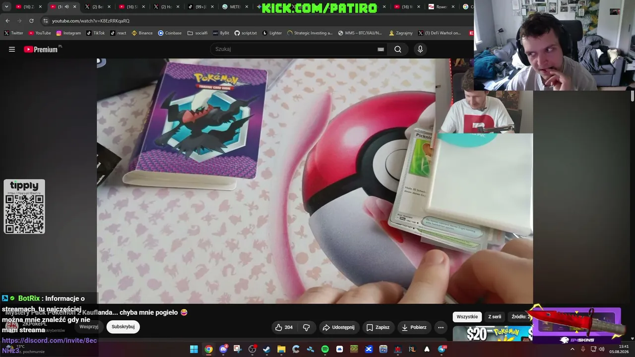The image size is (635, 357).
Task: Open the YouTube guide hamburger menu
Action: pos(12,49)
